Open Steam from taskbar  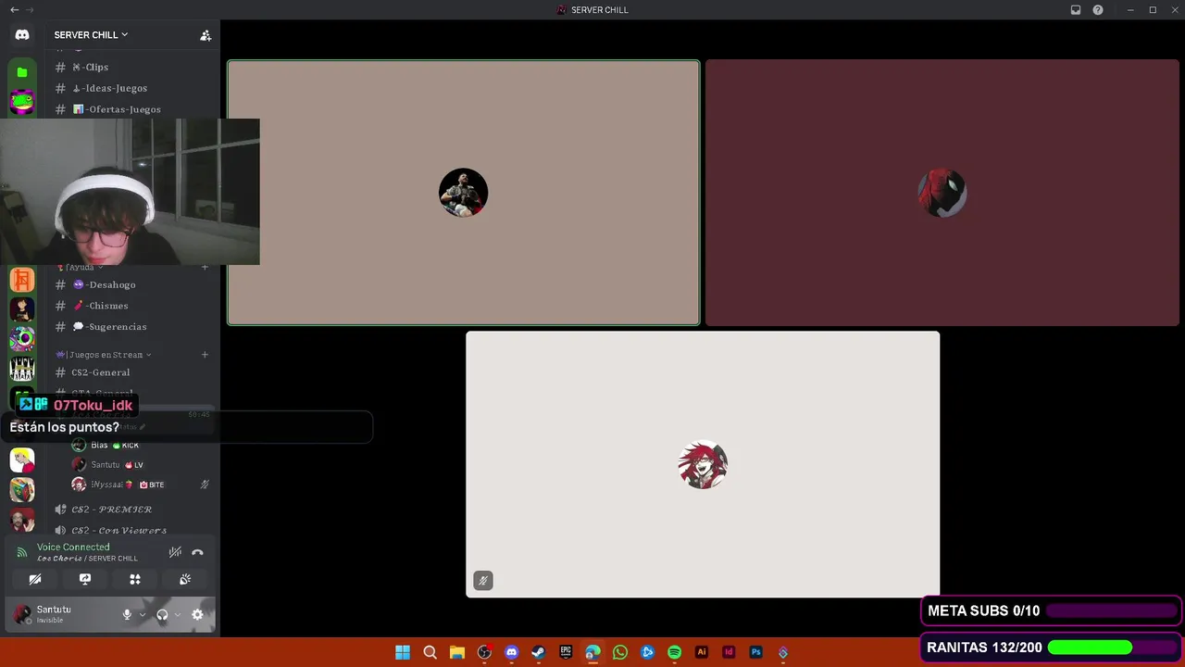tap(538, 652)
